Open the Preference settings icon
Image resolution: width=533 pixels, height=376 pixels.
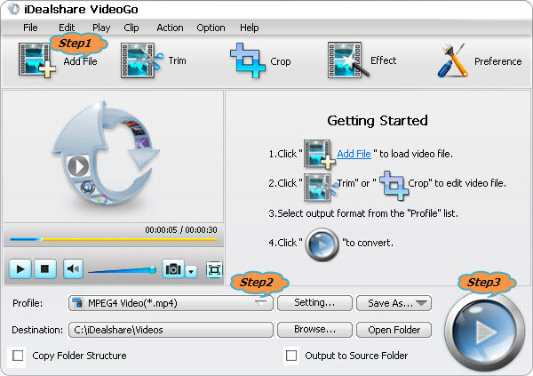click(453, 60)
